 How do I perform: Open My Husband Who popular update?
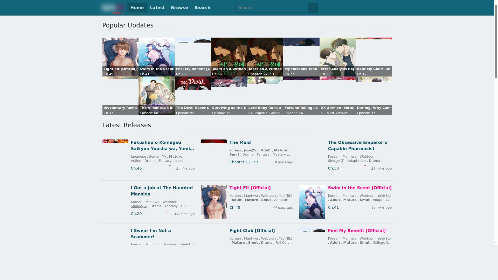pyautogui.click(x=301, y=57)
